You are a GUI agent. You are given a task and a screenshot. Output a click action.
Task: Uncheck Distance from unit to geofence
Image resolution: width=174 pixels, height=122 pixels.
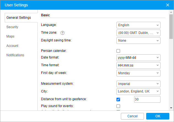(x=118, y=99)
